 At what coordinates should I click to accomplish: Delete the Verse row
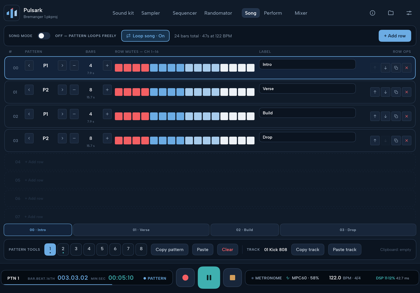coord(406,92)
